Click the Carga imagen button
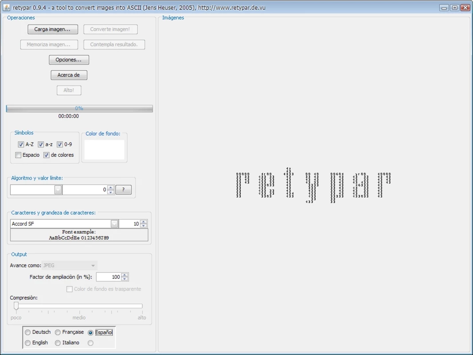 click(53, 29)
